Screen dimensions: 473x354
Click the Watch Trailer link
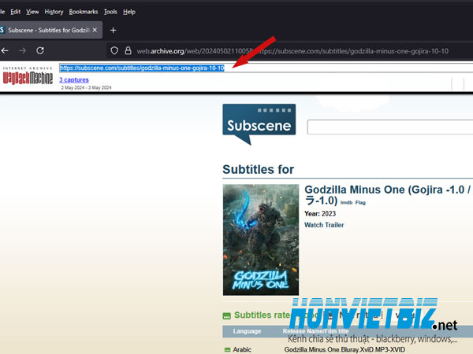pos(324,225)
